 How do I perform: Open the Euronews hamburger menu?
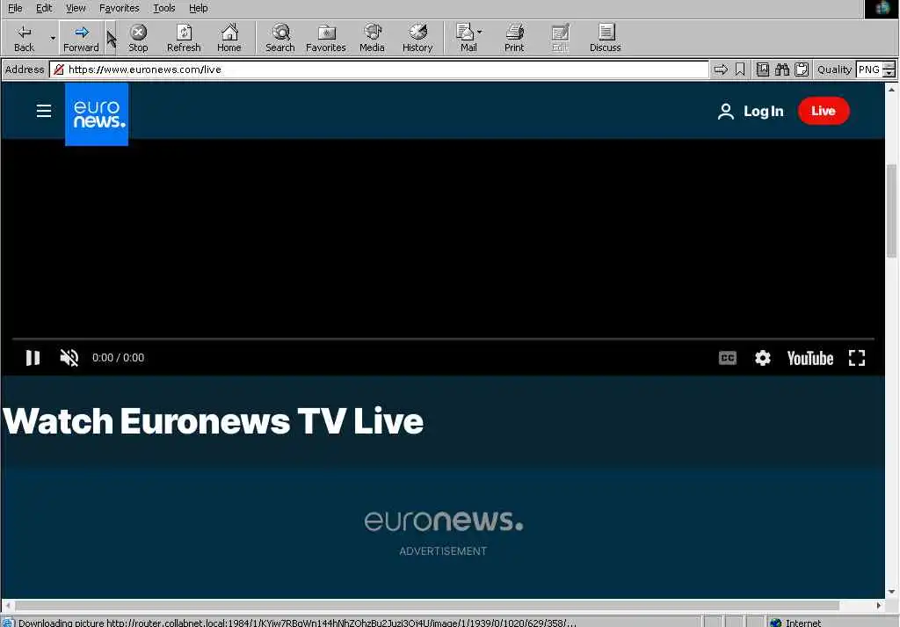[44, 111]
